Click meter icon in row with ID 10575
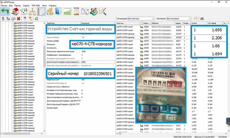Image resolution: width=230 pixels, height=138 pixels. click(141, 44)
